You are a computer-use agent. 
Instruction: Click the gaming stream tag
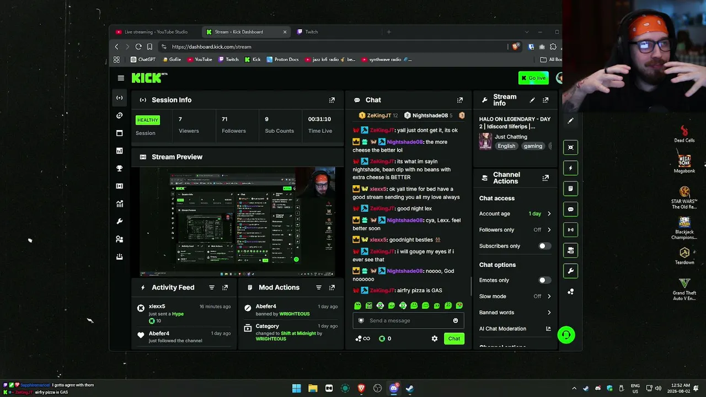[x=533, y=146]
